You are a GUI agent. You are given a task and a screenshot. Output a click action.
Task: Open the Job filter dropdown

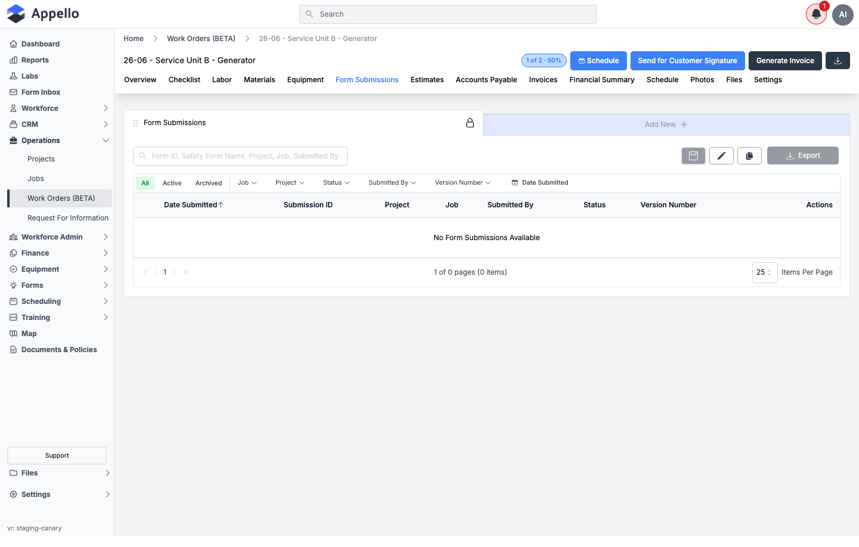(x=247, y=183)
